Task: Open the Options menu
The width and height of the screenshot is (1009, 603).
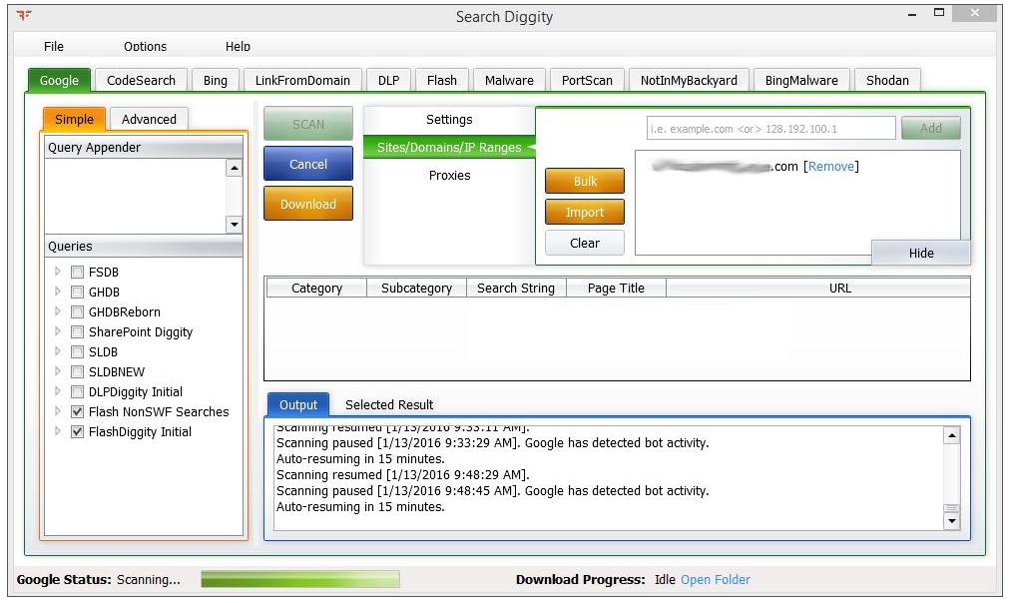Action: [145, 46]
